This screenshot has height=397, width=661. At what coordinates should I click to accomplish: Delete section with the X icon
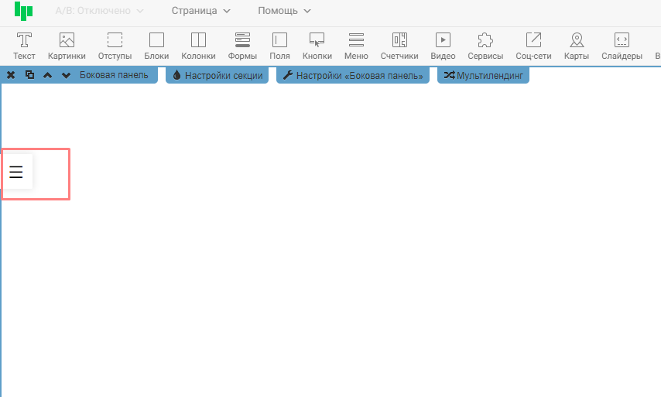point(11,75)
